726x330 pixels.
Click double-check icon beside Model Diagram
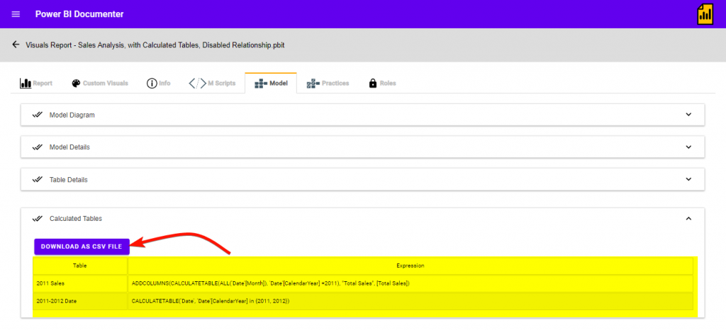pyautogui.click(x=38, y=115)
